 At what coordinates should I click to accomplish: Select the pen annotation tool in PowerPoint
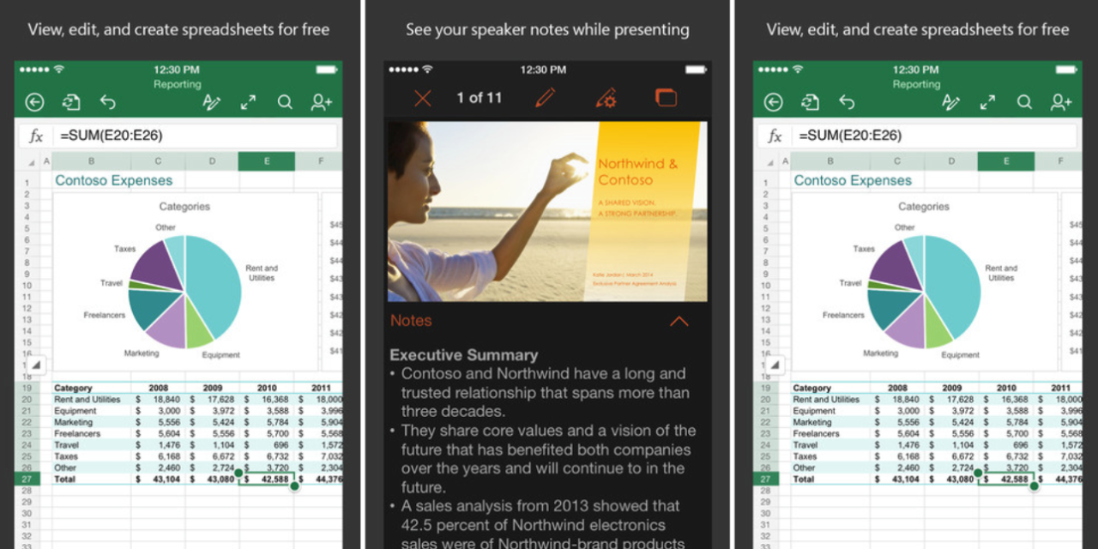[x=545, y=98]
